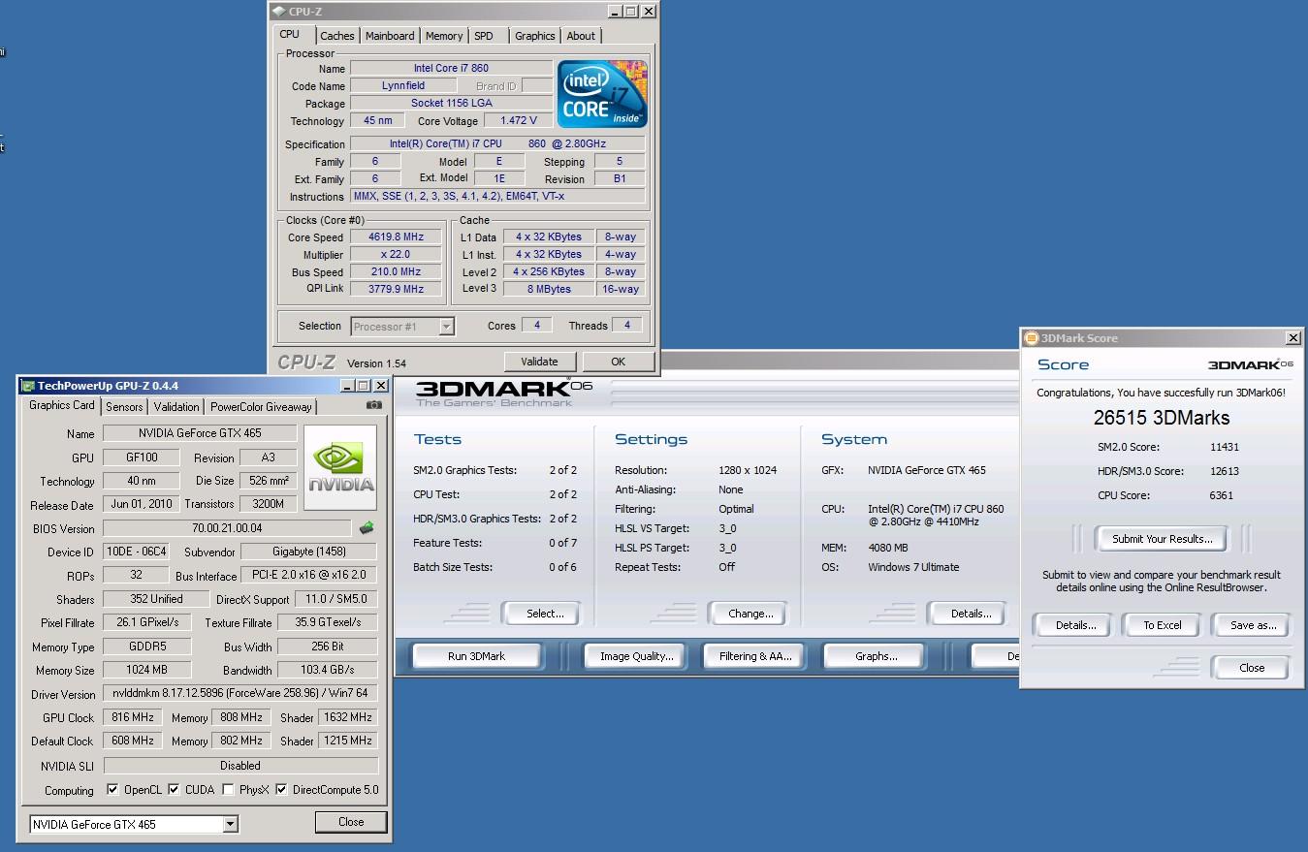The height and width of the screenshot is (852, 1308).
Task: Click the Bandwidth 103.4 GB/s field
Action: [327, 670]
